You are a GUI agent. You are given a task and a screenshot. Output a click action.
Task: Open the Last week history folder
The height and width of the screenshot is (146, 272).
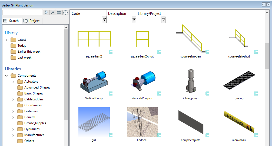pyautogui.click(x=24, y=57)
